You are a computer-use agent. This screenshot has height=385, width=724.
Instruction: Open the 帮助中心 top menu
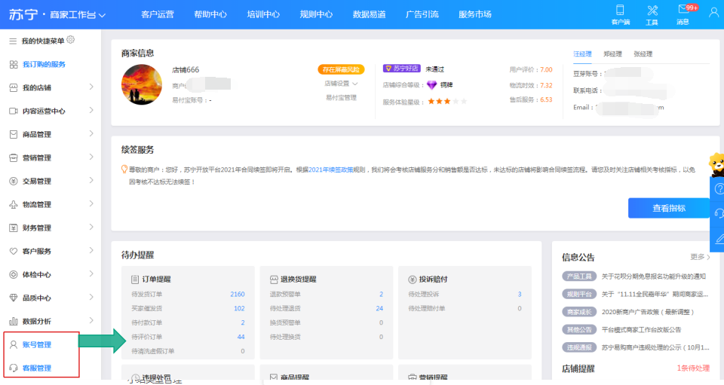pos(210,14)
